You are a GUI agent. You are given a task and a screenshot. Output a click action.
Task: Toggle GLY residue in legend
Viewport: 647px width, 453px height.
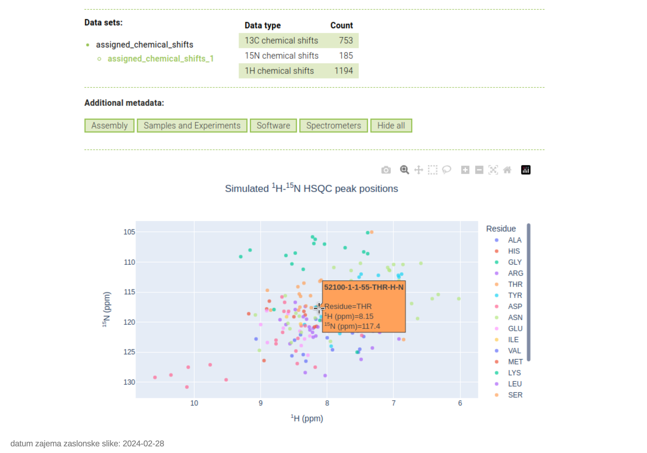tap(508, 262)
